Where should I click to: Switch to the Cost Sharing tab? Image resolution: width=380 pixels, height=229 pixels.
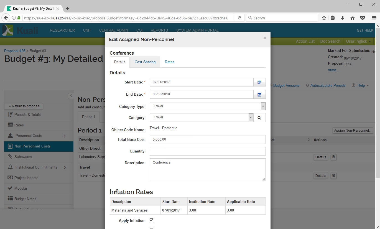pos(145,62)
